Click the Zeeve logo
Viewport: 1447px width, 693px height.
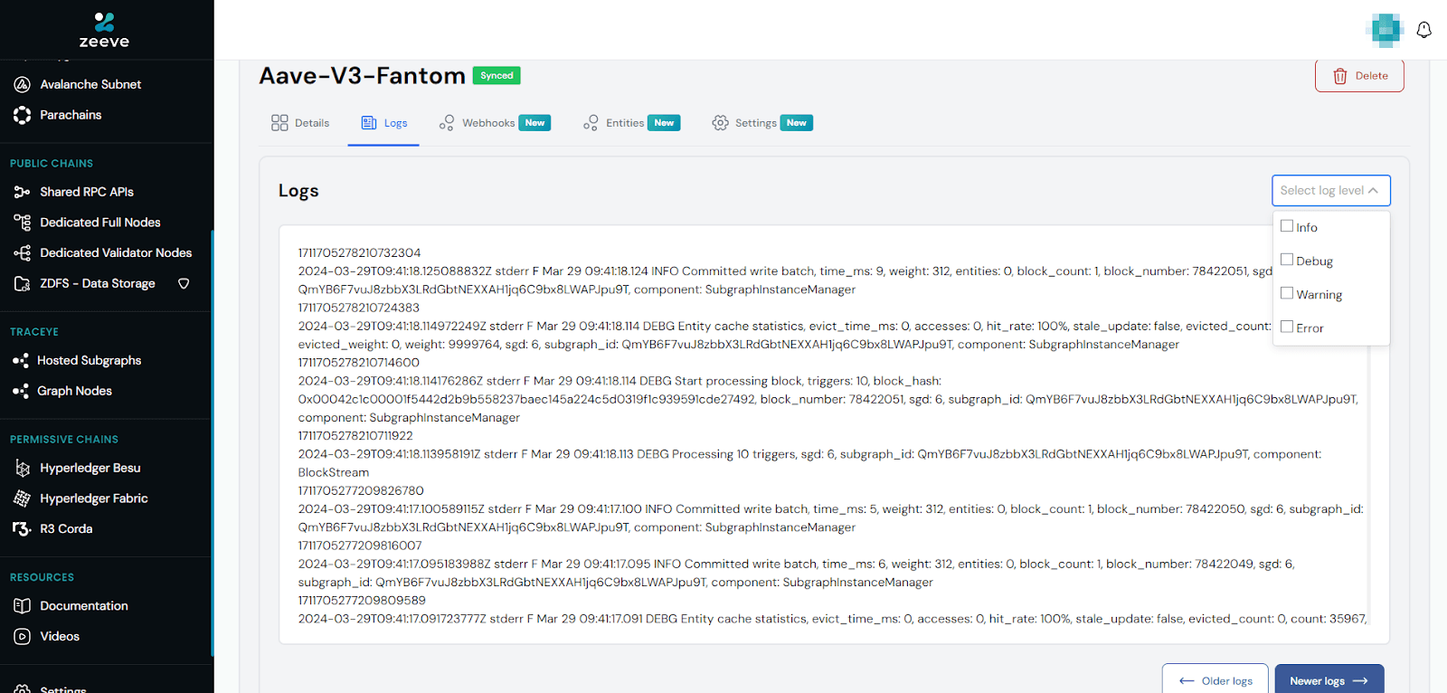click(104, 30)
